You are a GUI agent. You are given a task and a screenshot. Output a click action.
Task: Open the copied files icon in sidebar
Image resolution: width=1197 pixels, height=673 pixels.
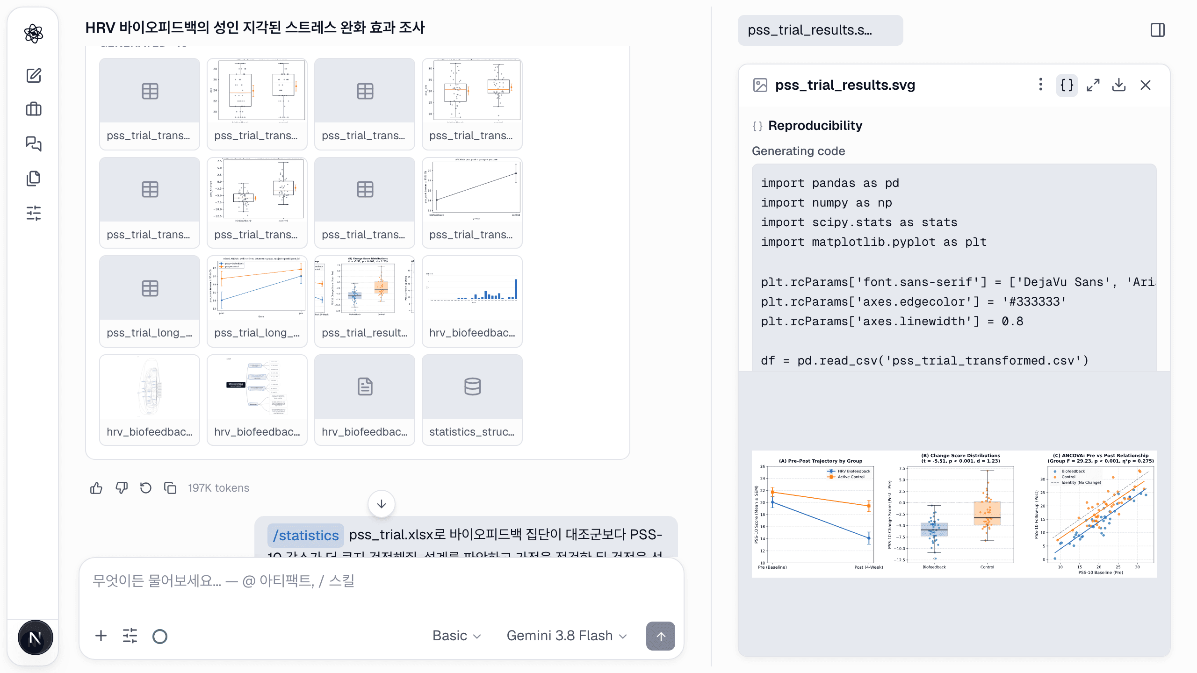point(34,178)
